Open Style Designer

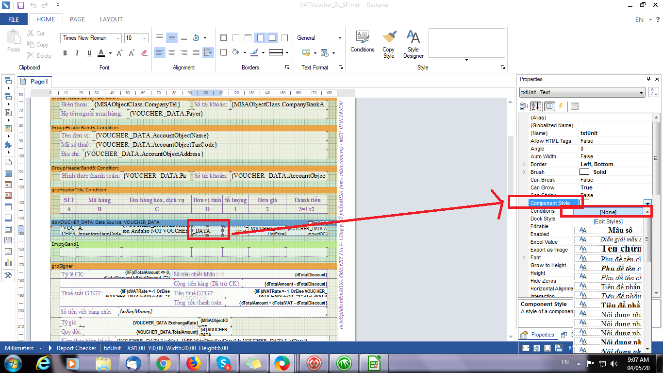tap(413, 44)
